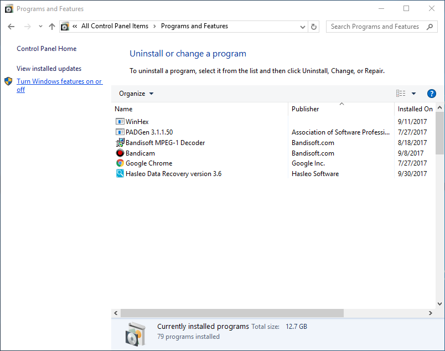This screenshot has width=445, height=351.
Task: Click publisher Hasleo Software
Action: point(315,174)
